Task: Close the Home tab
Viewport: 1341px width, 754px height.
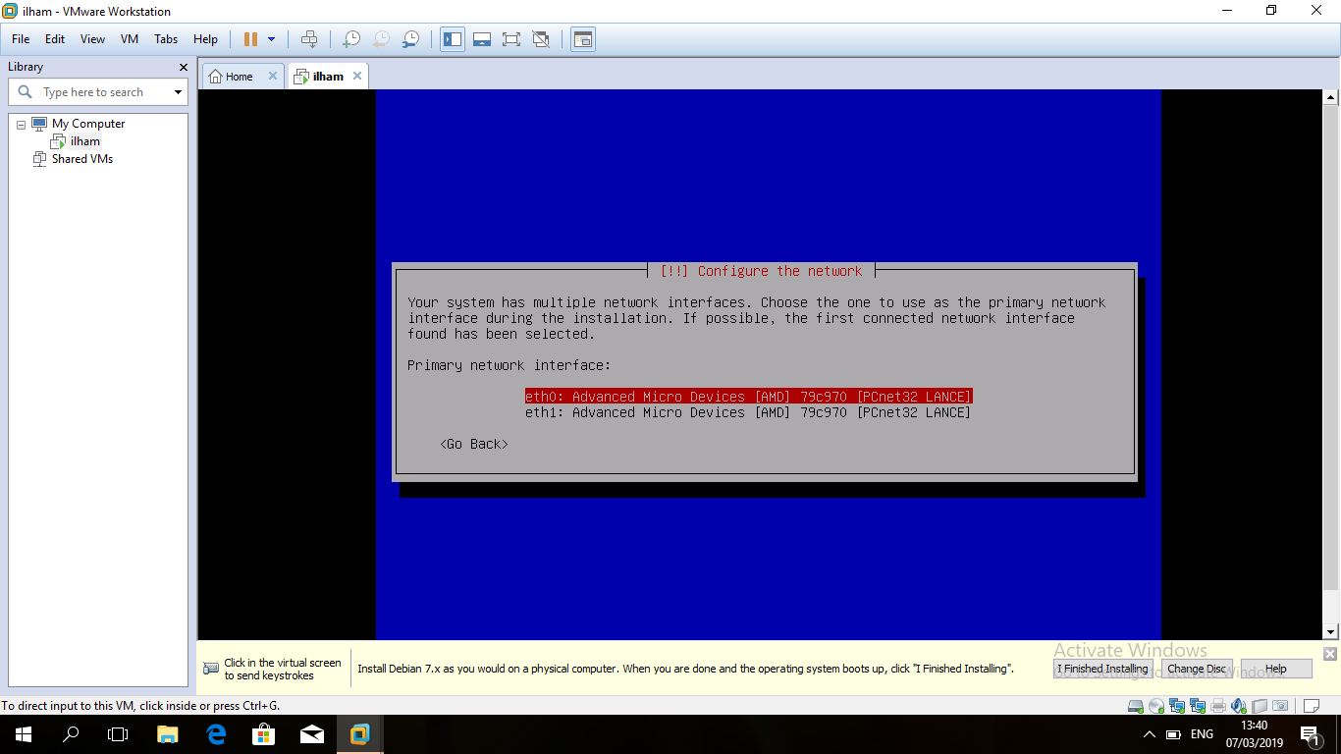Action: [x=273, y=76]
